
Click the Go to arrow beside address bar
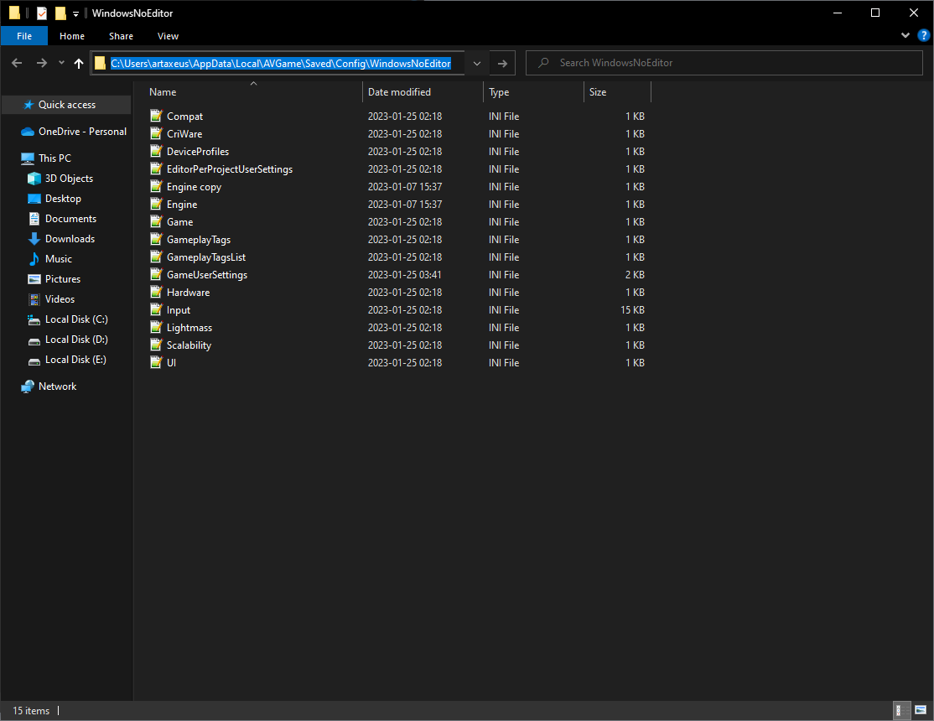tap(503, 63)
